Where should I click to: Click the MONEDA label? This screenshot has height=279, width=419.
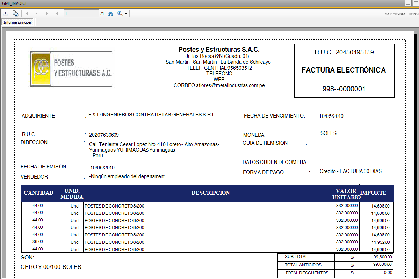[x=254, y=135]
